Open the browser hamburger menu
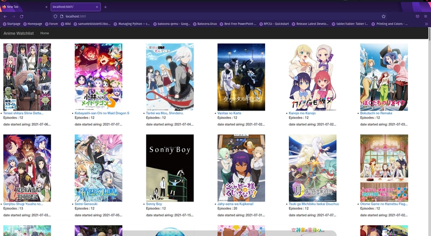431x236 pixels. (x=426, y=17)
